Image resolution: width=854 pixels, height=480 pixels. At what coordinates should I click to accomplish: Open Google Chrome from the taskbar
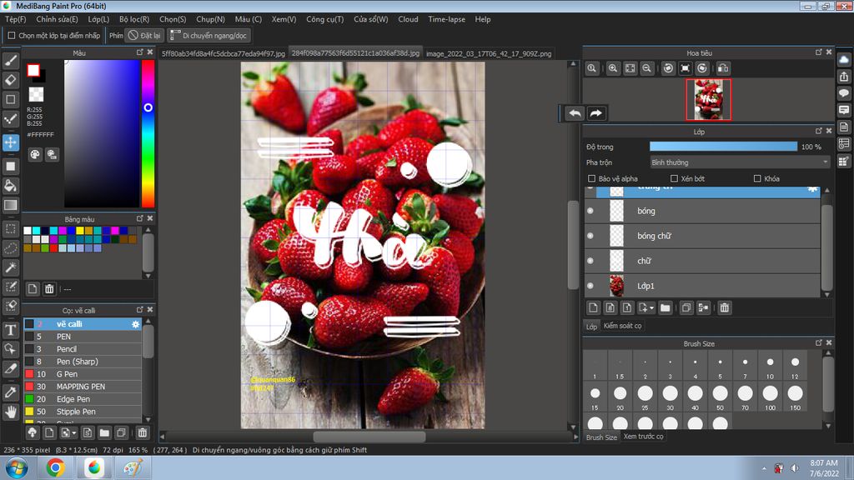click(x=55, y=467)
